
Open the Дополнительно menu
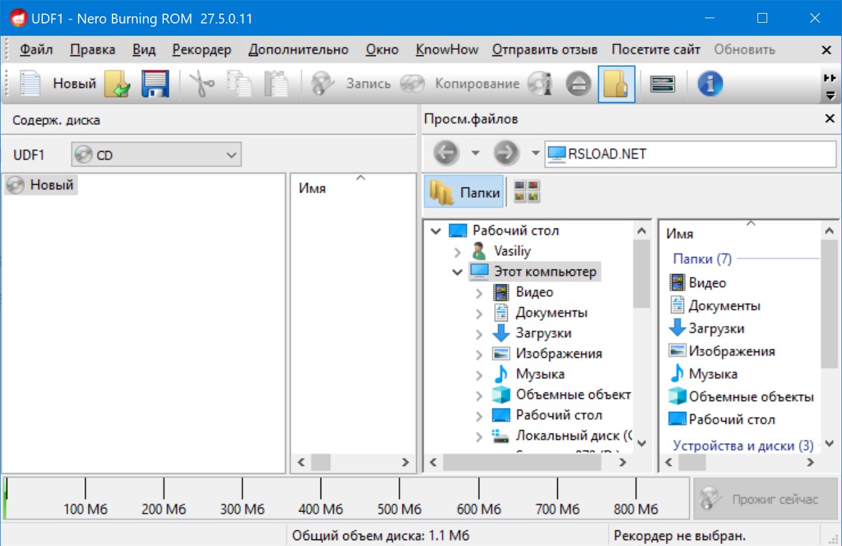coord(298,49)
